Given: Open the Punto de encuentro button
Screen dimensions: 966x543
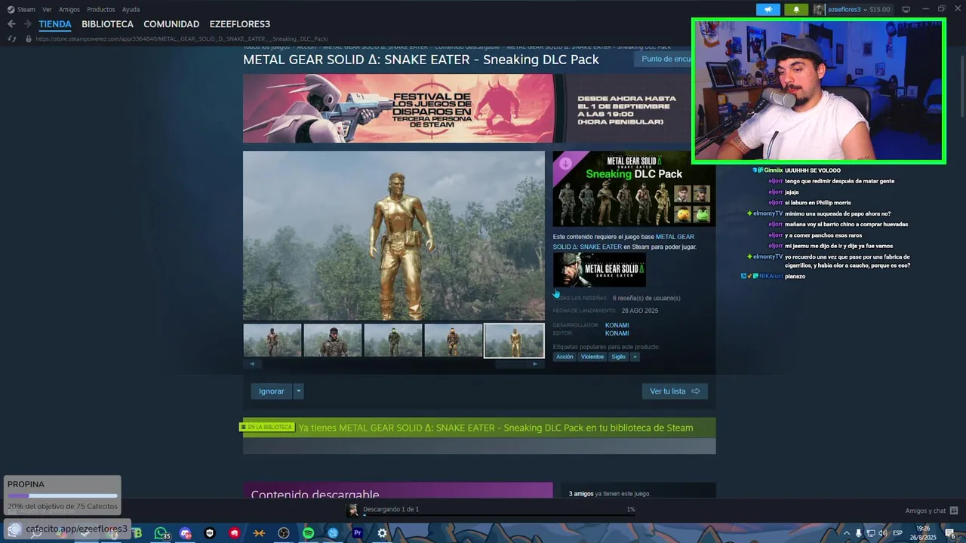Looking at the screenshot, I should click(664, 59).
